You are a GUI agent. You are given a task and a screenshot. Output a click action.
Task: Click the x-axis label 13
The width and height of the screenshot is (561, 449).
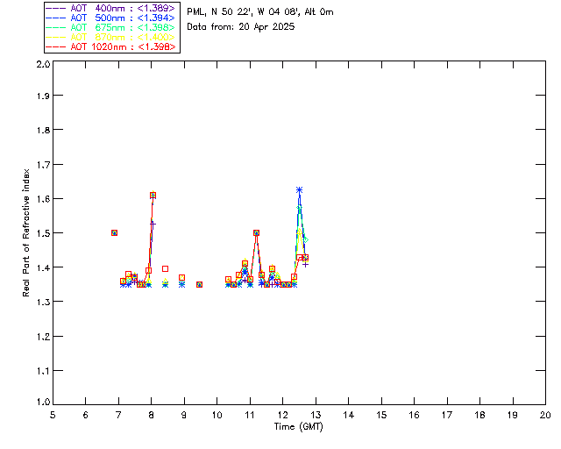click(316, 415)
